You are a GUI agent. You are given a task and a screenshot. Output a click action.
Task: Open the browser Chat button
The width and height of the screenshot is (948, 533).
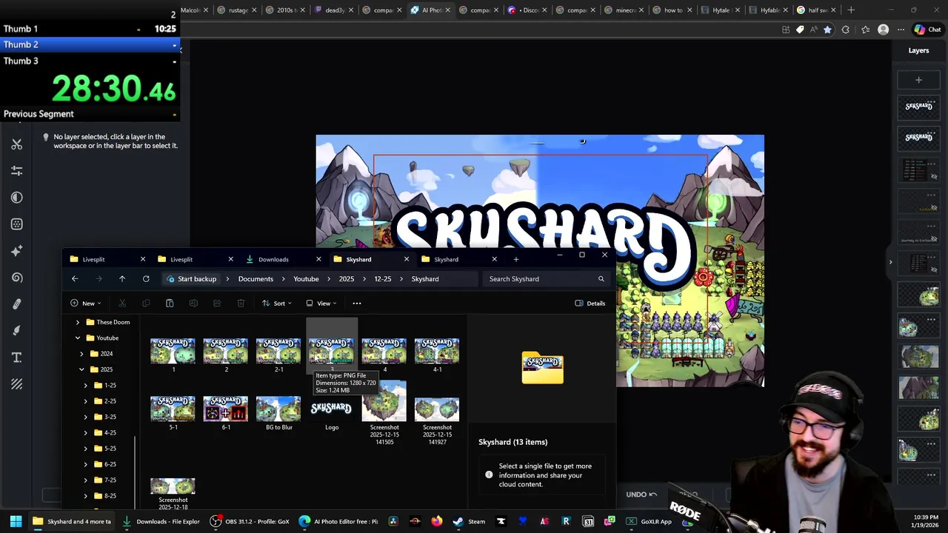(x=927, y=30)
